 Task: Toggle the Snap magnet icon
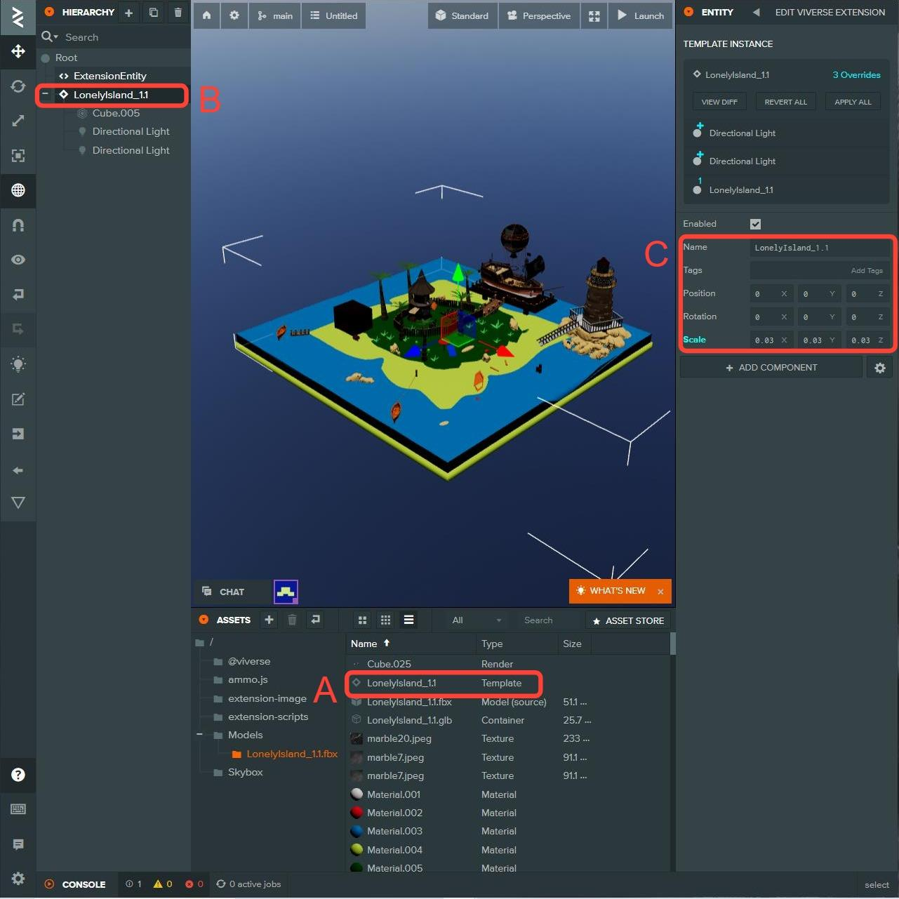point(18,225)
